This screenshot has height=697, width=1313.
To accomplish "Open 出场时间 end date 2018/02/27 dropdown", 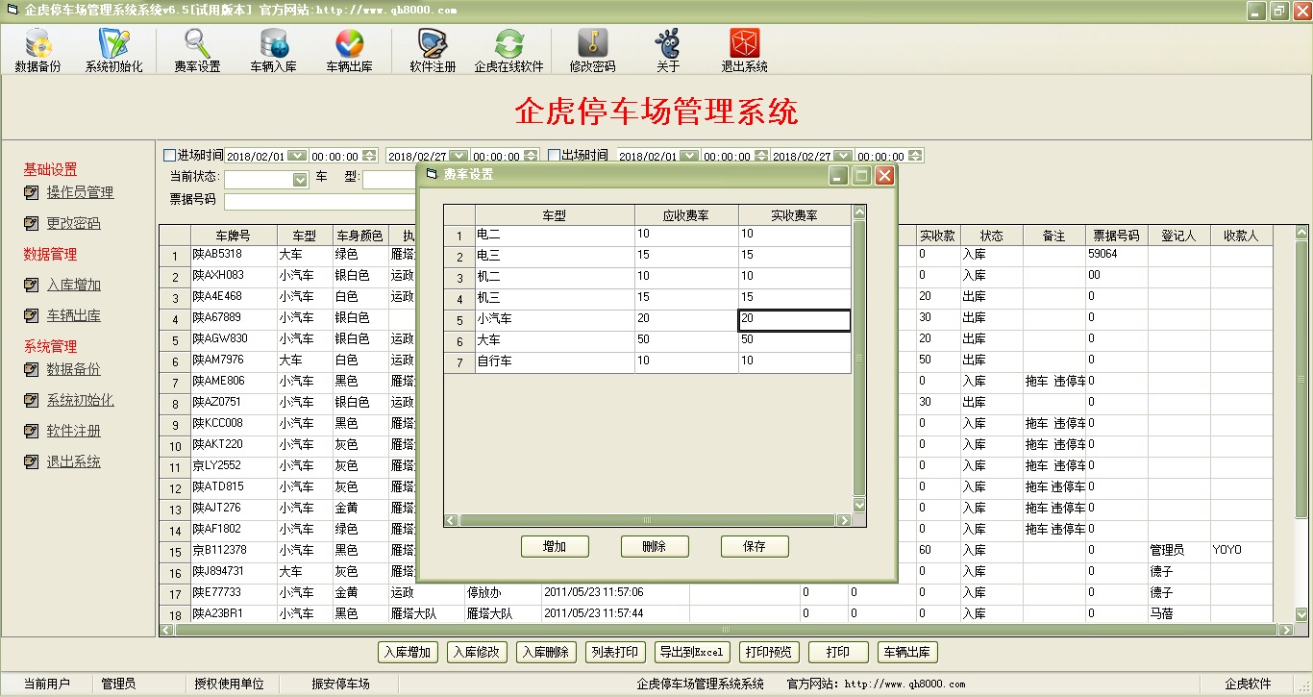I will point(843,156).
